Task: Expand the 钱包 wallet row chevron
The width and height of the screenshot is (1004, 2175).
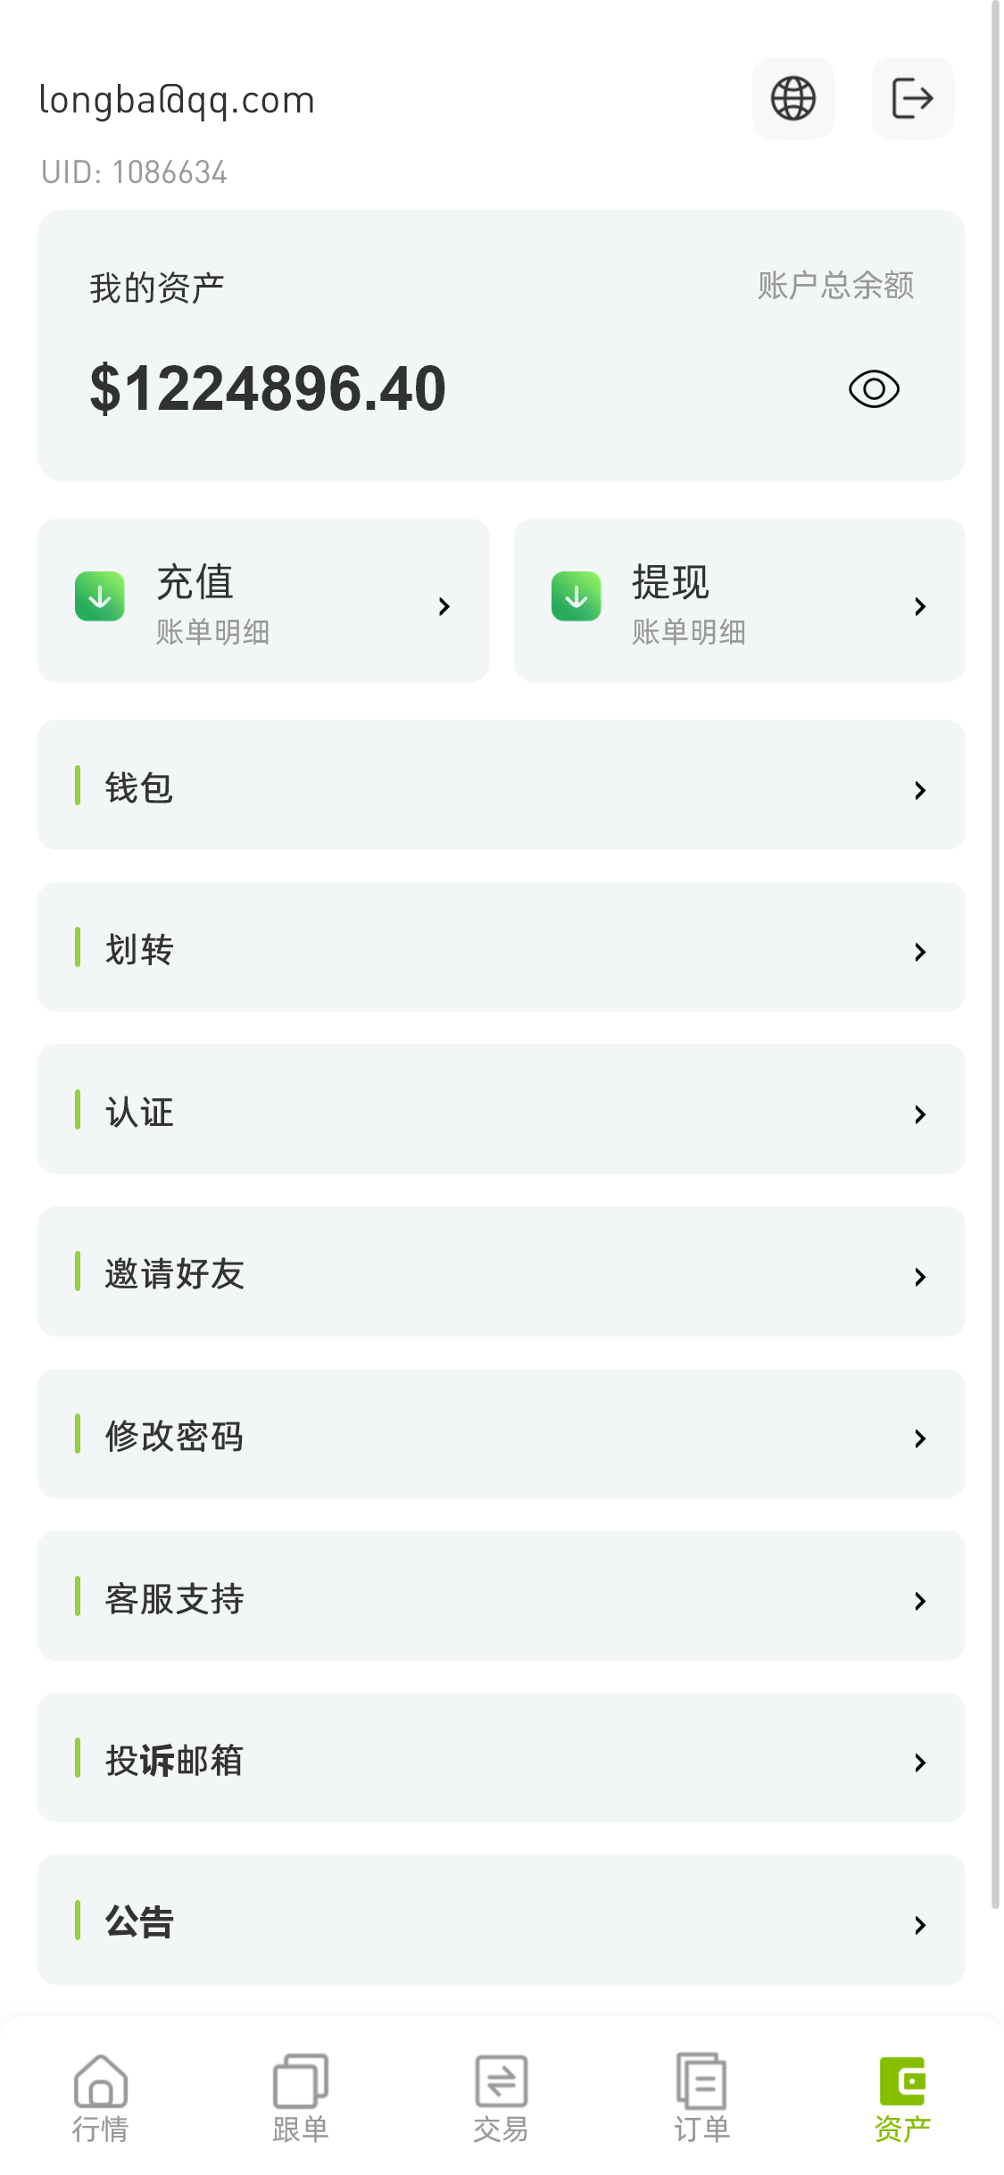Action: click(920, 790)
